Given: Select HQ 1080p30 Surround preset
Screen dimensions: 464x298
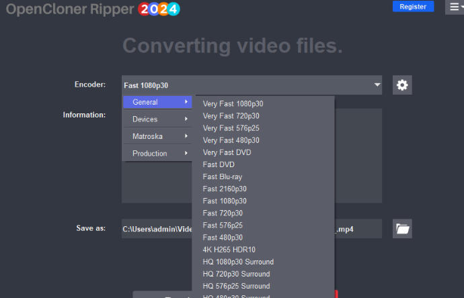Looking at the screenshot, I should 238,262.
